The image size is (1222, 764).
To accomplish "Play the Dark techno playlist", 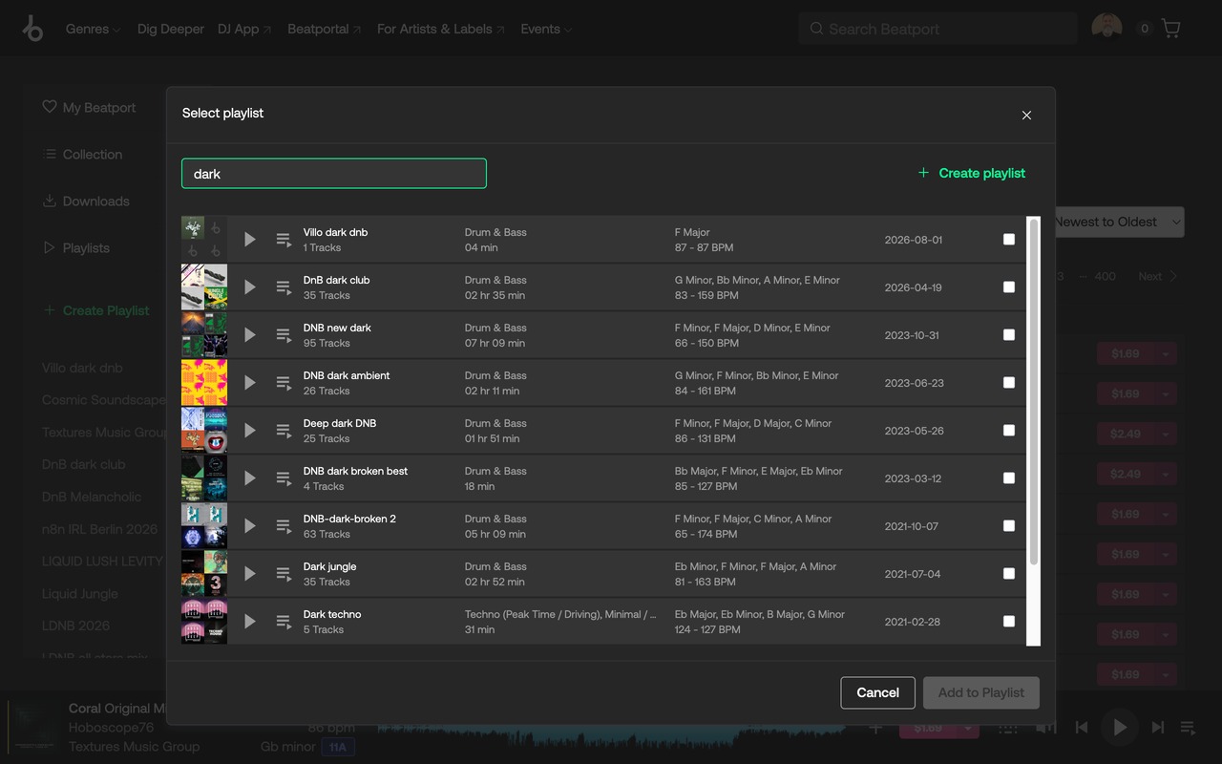I will (249, 622).
